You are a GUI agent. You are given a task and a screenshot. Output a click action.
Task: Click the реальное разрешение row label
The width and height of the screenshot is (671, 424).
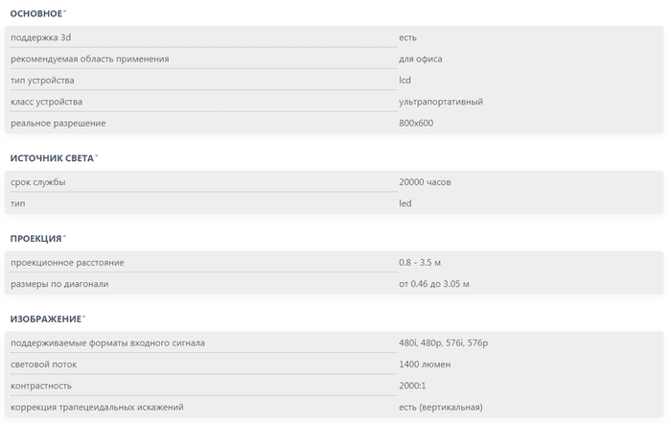tap(58, 123)
